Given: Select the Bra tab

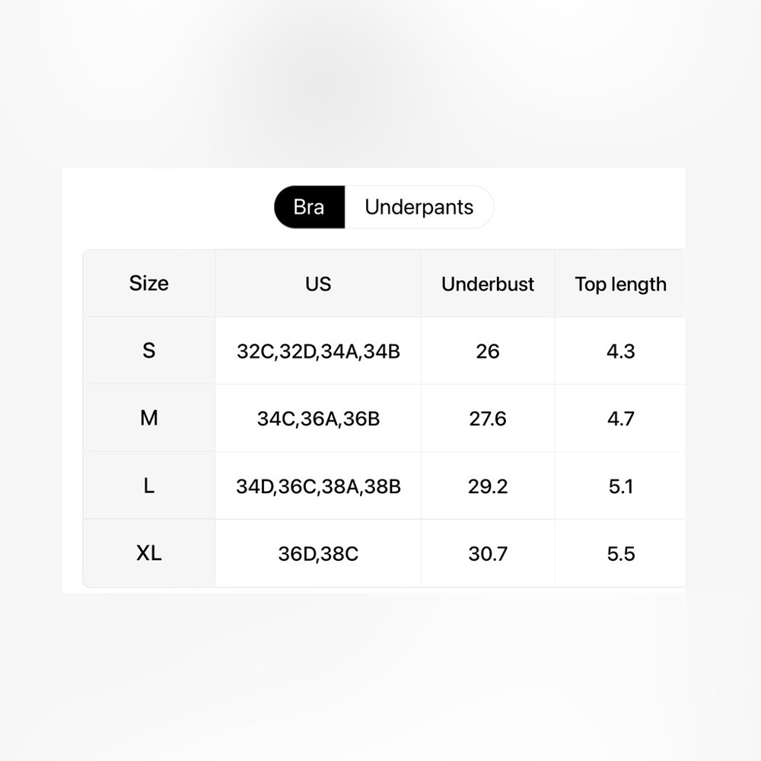Looking at the screenshot, I should [x=310, y=207].
